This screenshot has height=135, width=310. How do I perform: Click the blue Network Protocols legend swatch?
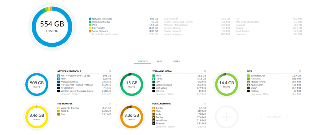pos(90,19)
